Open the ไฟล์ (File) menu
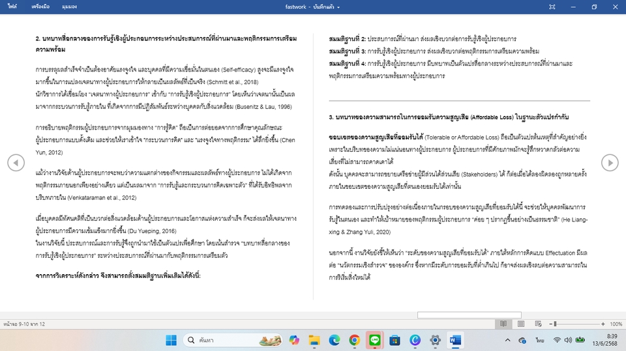This screenshot has height=351, width=626. tap(12, 7)
